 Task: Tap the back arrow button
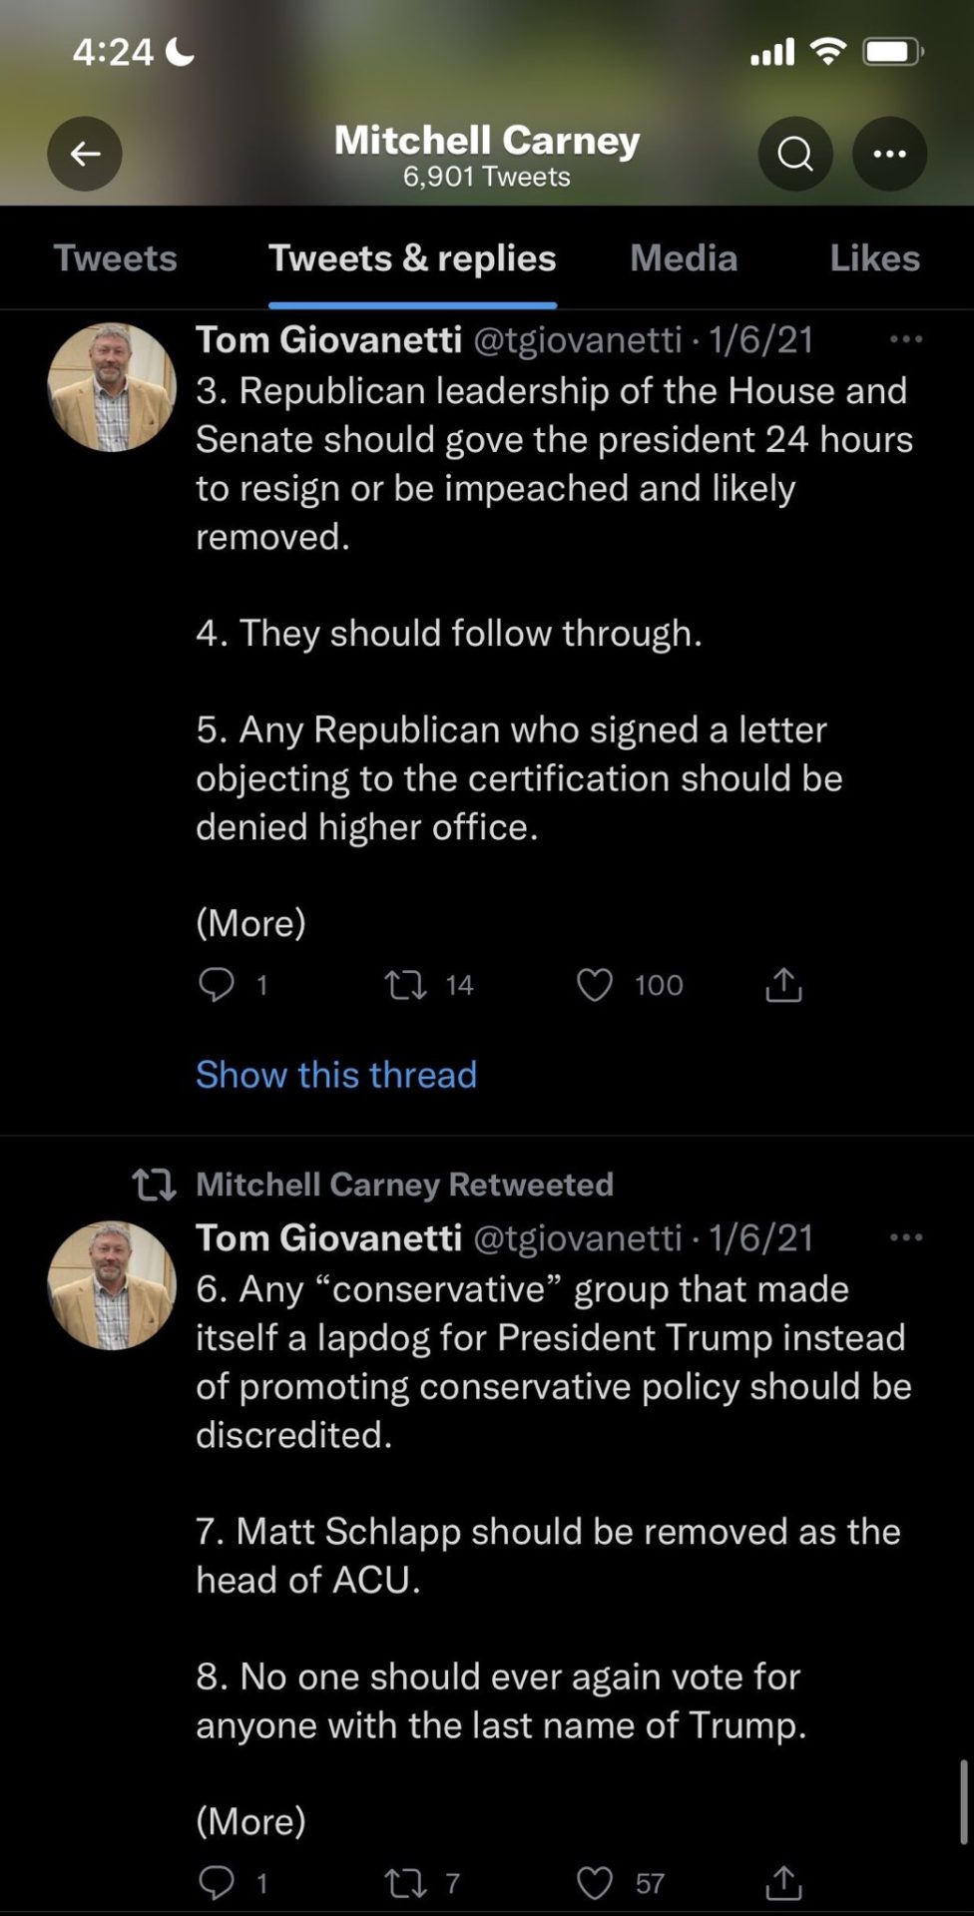(x=85, y=154)
